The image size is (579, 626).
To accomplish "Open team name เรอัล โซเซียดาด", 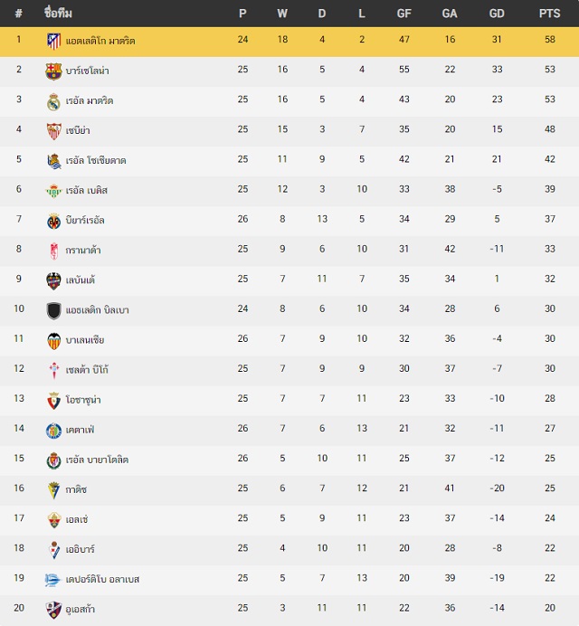I will pyautogui.click(x=96, y=160).
